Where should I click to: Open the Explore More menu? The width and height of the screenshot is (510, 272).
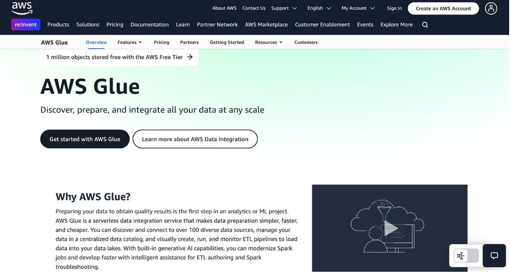click(397, 25)
